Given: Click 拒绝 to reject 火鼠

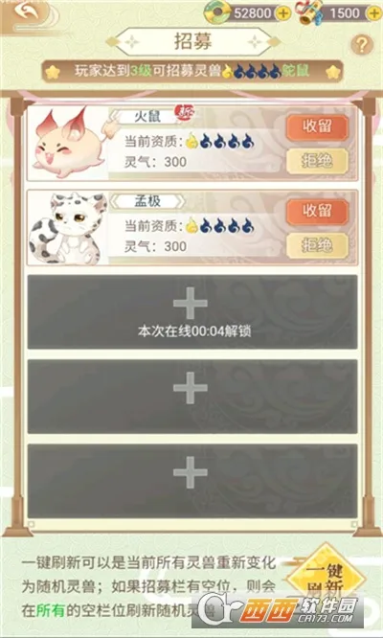Looking at the screenshot, I should [317, 161].
